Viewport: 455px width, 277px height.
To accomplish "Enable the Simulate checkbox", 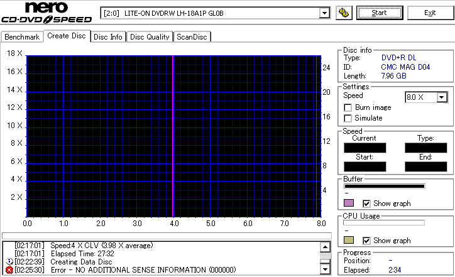I will 348,118.
